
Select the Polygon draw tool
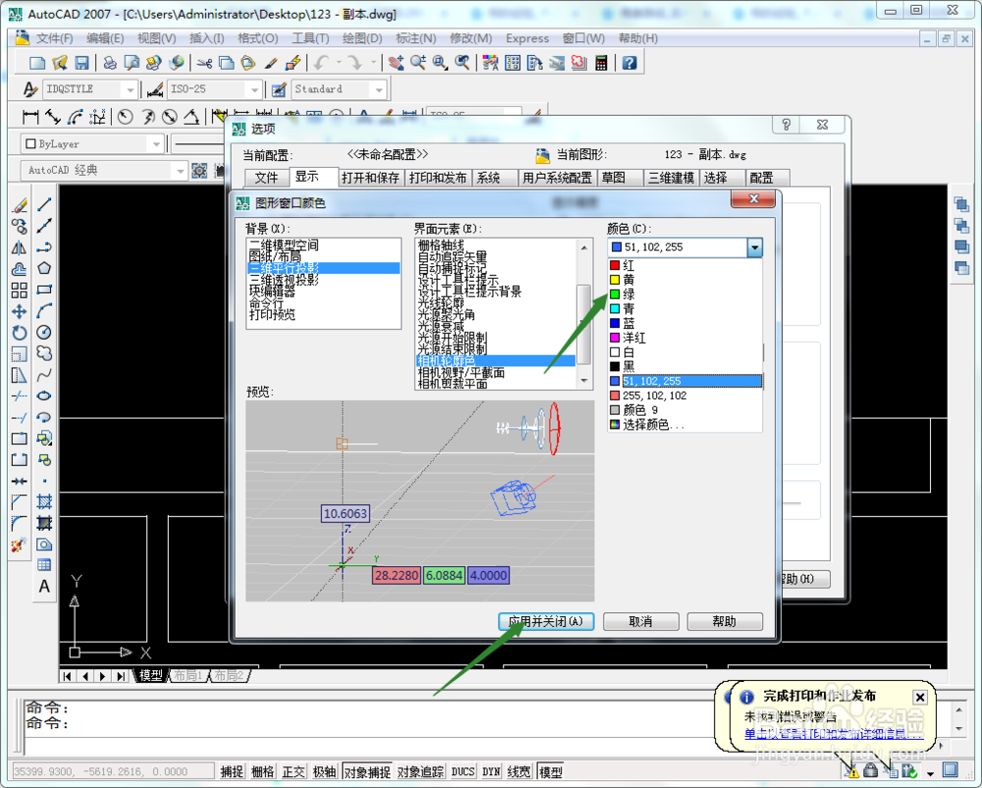(44, 268)
